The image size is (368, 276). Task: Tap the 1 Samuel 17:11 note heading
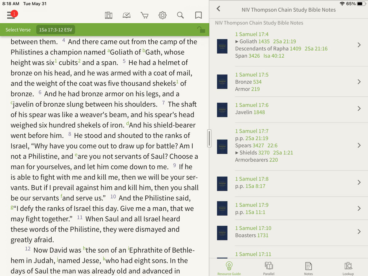point(253,254)
